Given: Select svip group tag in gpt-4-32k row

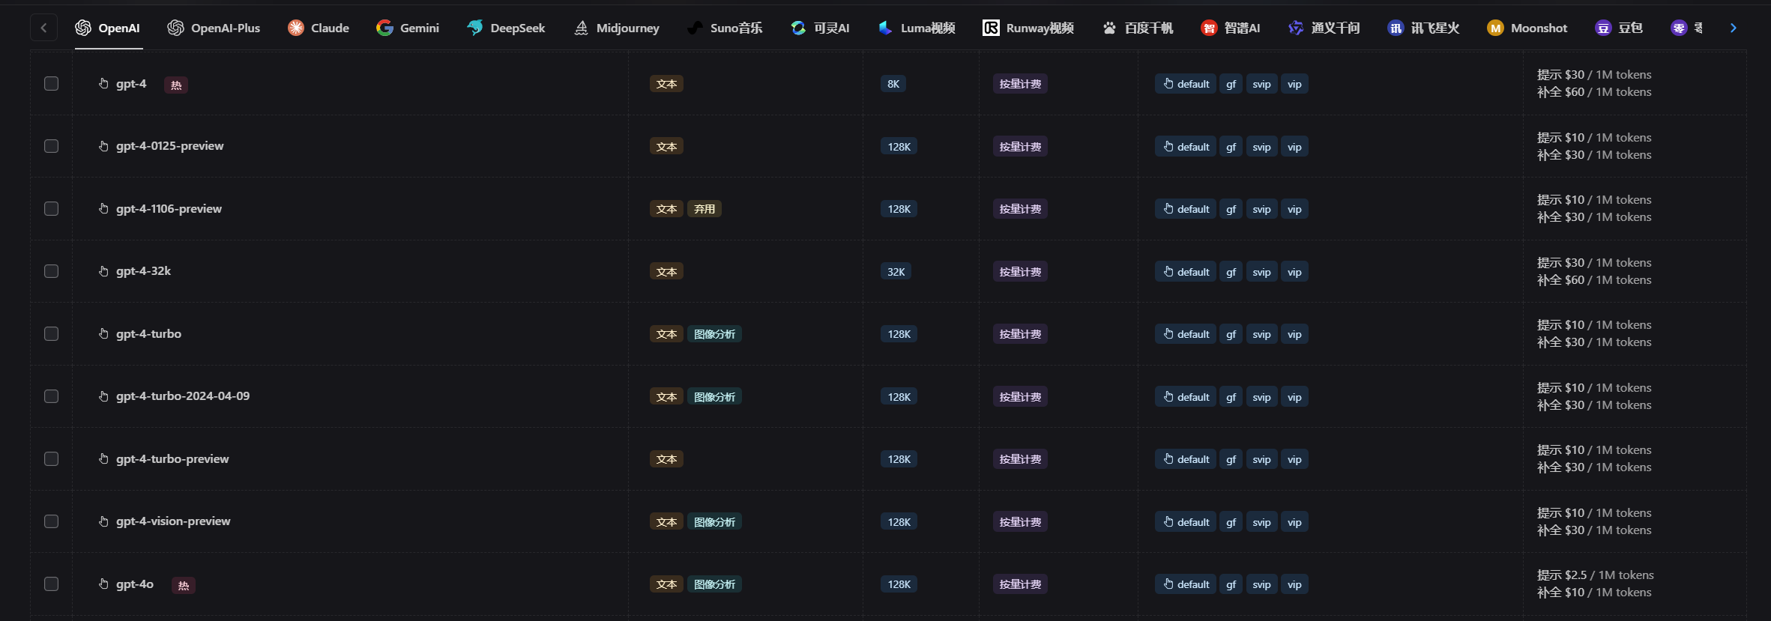Looking at the screenshot, I should [1261, 272].
